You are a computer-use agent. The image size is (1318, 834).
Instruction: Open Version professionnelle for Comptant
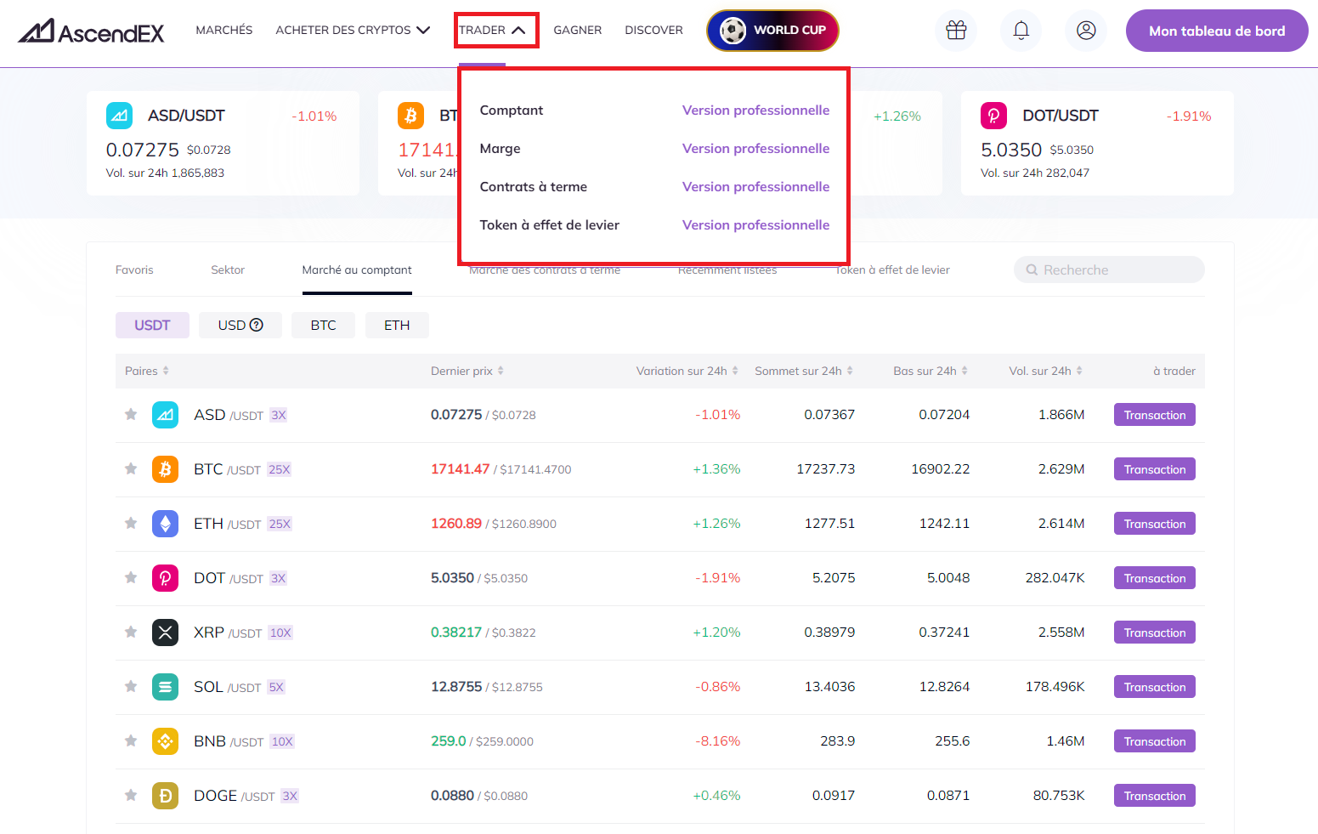coord(755,111)
